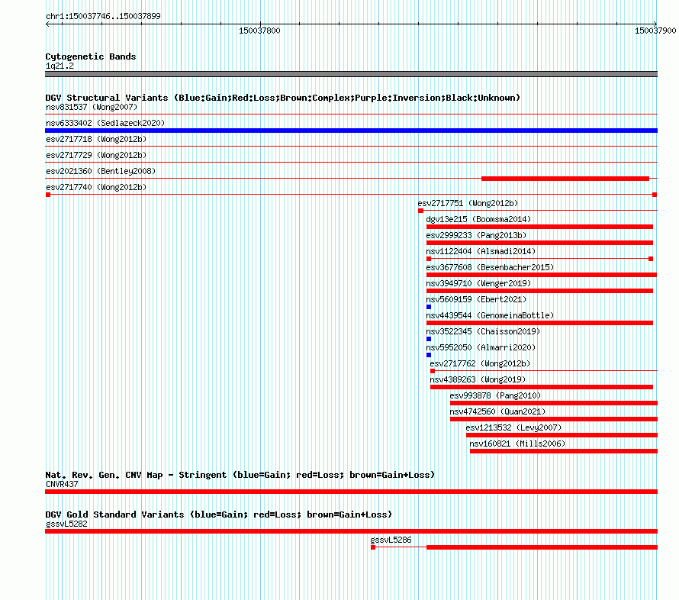Click the red start marker of esv2717751
The image size is (679, 600).
[x=420, y=211]
